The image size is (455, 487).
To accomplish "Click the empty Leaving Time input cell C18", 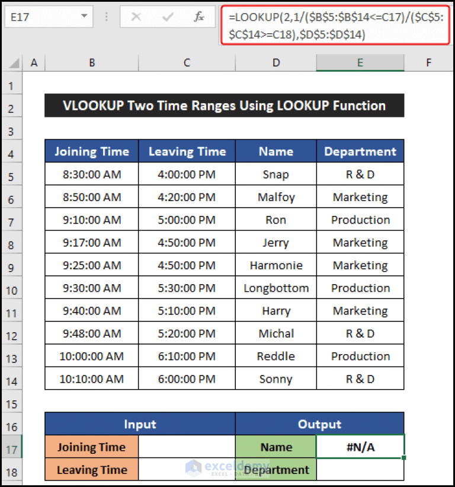I will [x=187, y=469].
